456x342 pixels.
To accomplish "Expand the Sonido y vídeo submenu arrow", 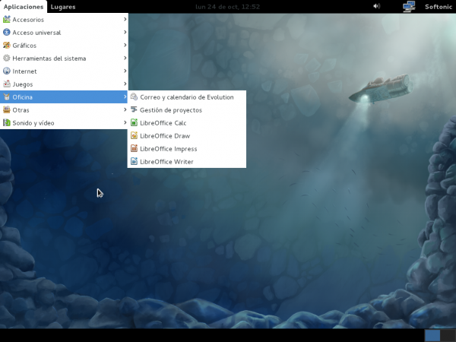I will pyautogui.click(x=125, y=122).
